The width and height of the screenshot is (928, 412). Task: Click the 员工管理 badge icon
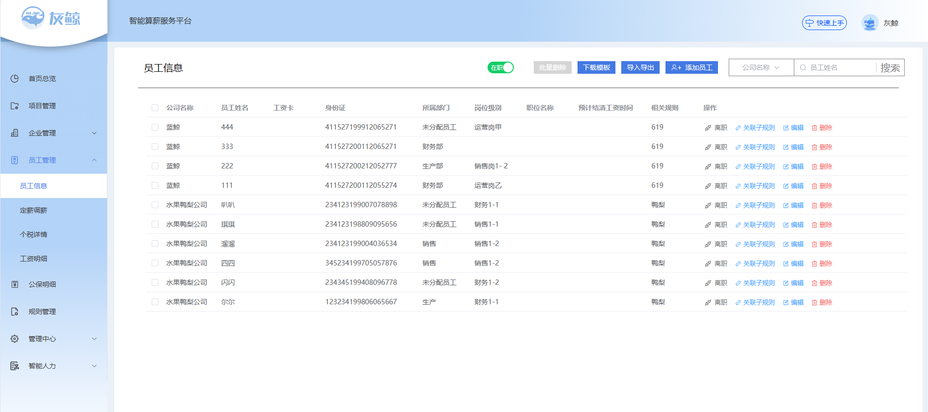click(x=15, y=160)
